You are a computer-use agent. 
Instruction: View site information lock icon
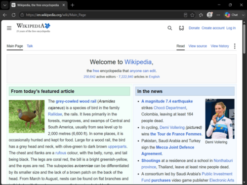pyautogui.click(x=22, y=15)
